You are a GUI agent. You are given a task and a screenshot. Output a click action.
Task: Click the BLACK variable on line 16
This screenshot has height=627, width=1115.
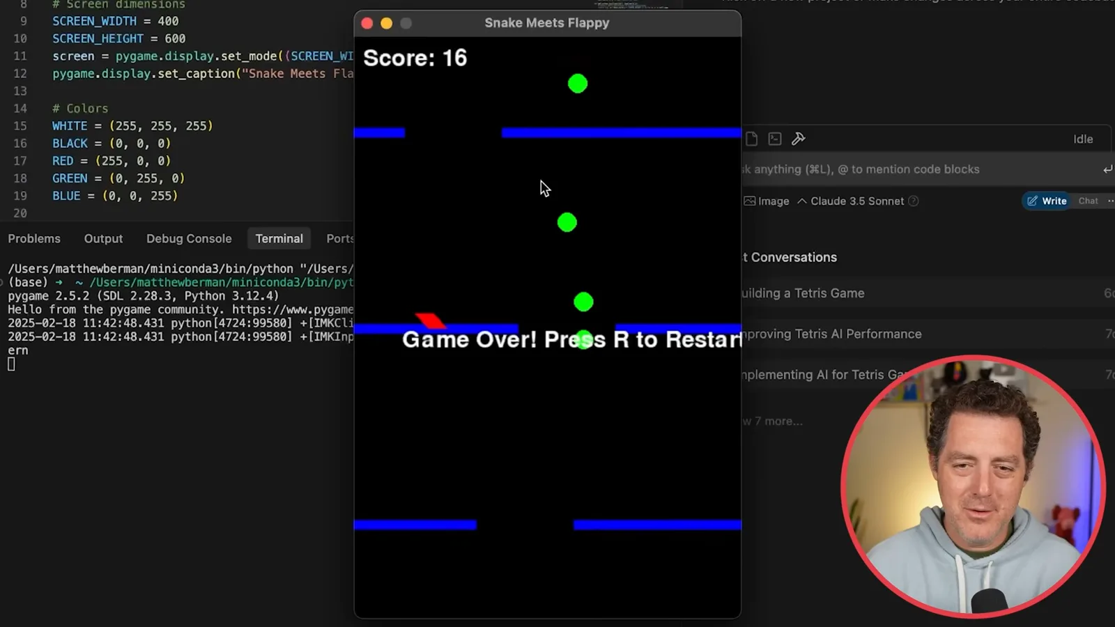[70, 144]
